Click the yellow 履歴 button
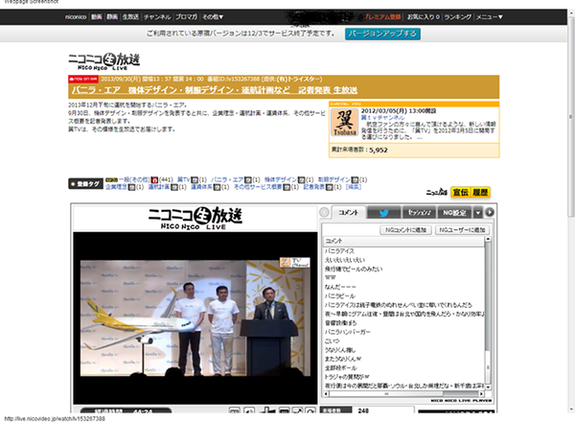575x422 pixels. tap(480, 192)
